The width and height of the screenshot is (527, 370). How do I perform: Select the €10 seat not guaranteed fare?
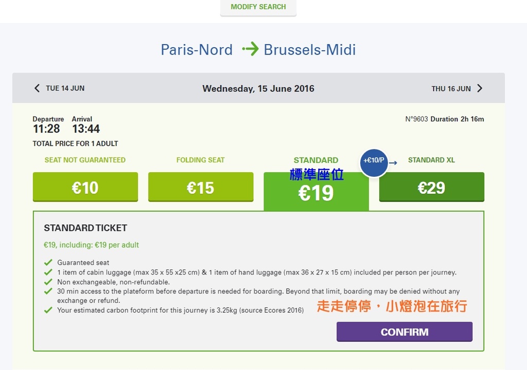point(85,187)
